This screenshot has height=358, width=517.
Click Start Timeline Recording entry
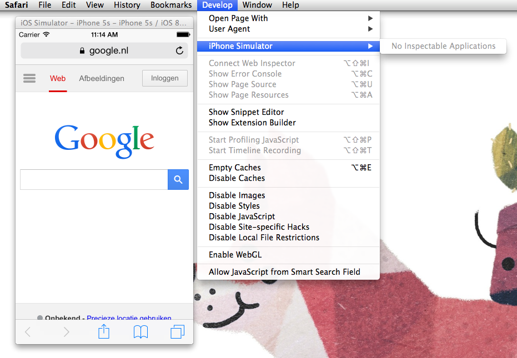[x=289, y=150]
